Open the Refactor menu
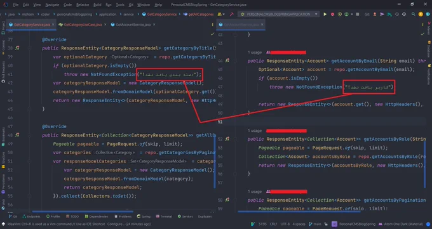 click(x=83, y=4)
